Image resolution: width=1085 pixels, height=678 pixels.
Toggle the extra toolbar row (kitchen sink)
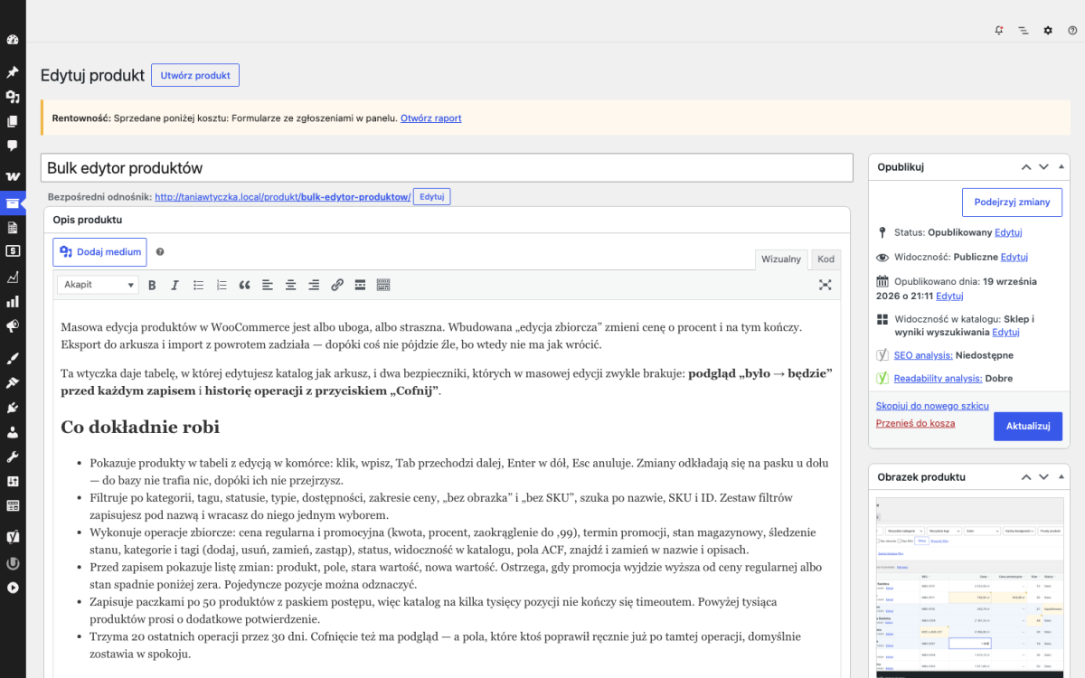tap(383, 285)
